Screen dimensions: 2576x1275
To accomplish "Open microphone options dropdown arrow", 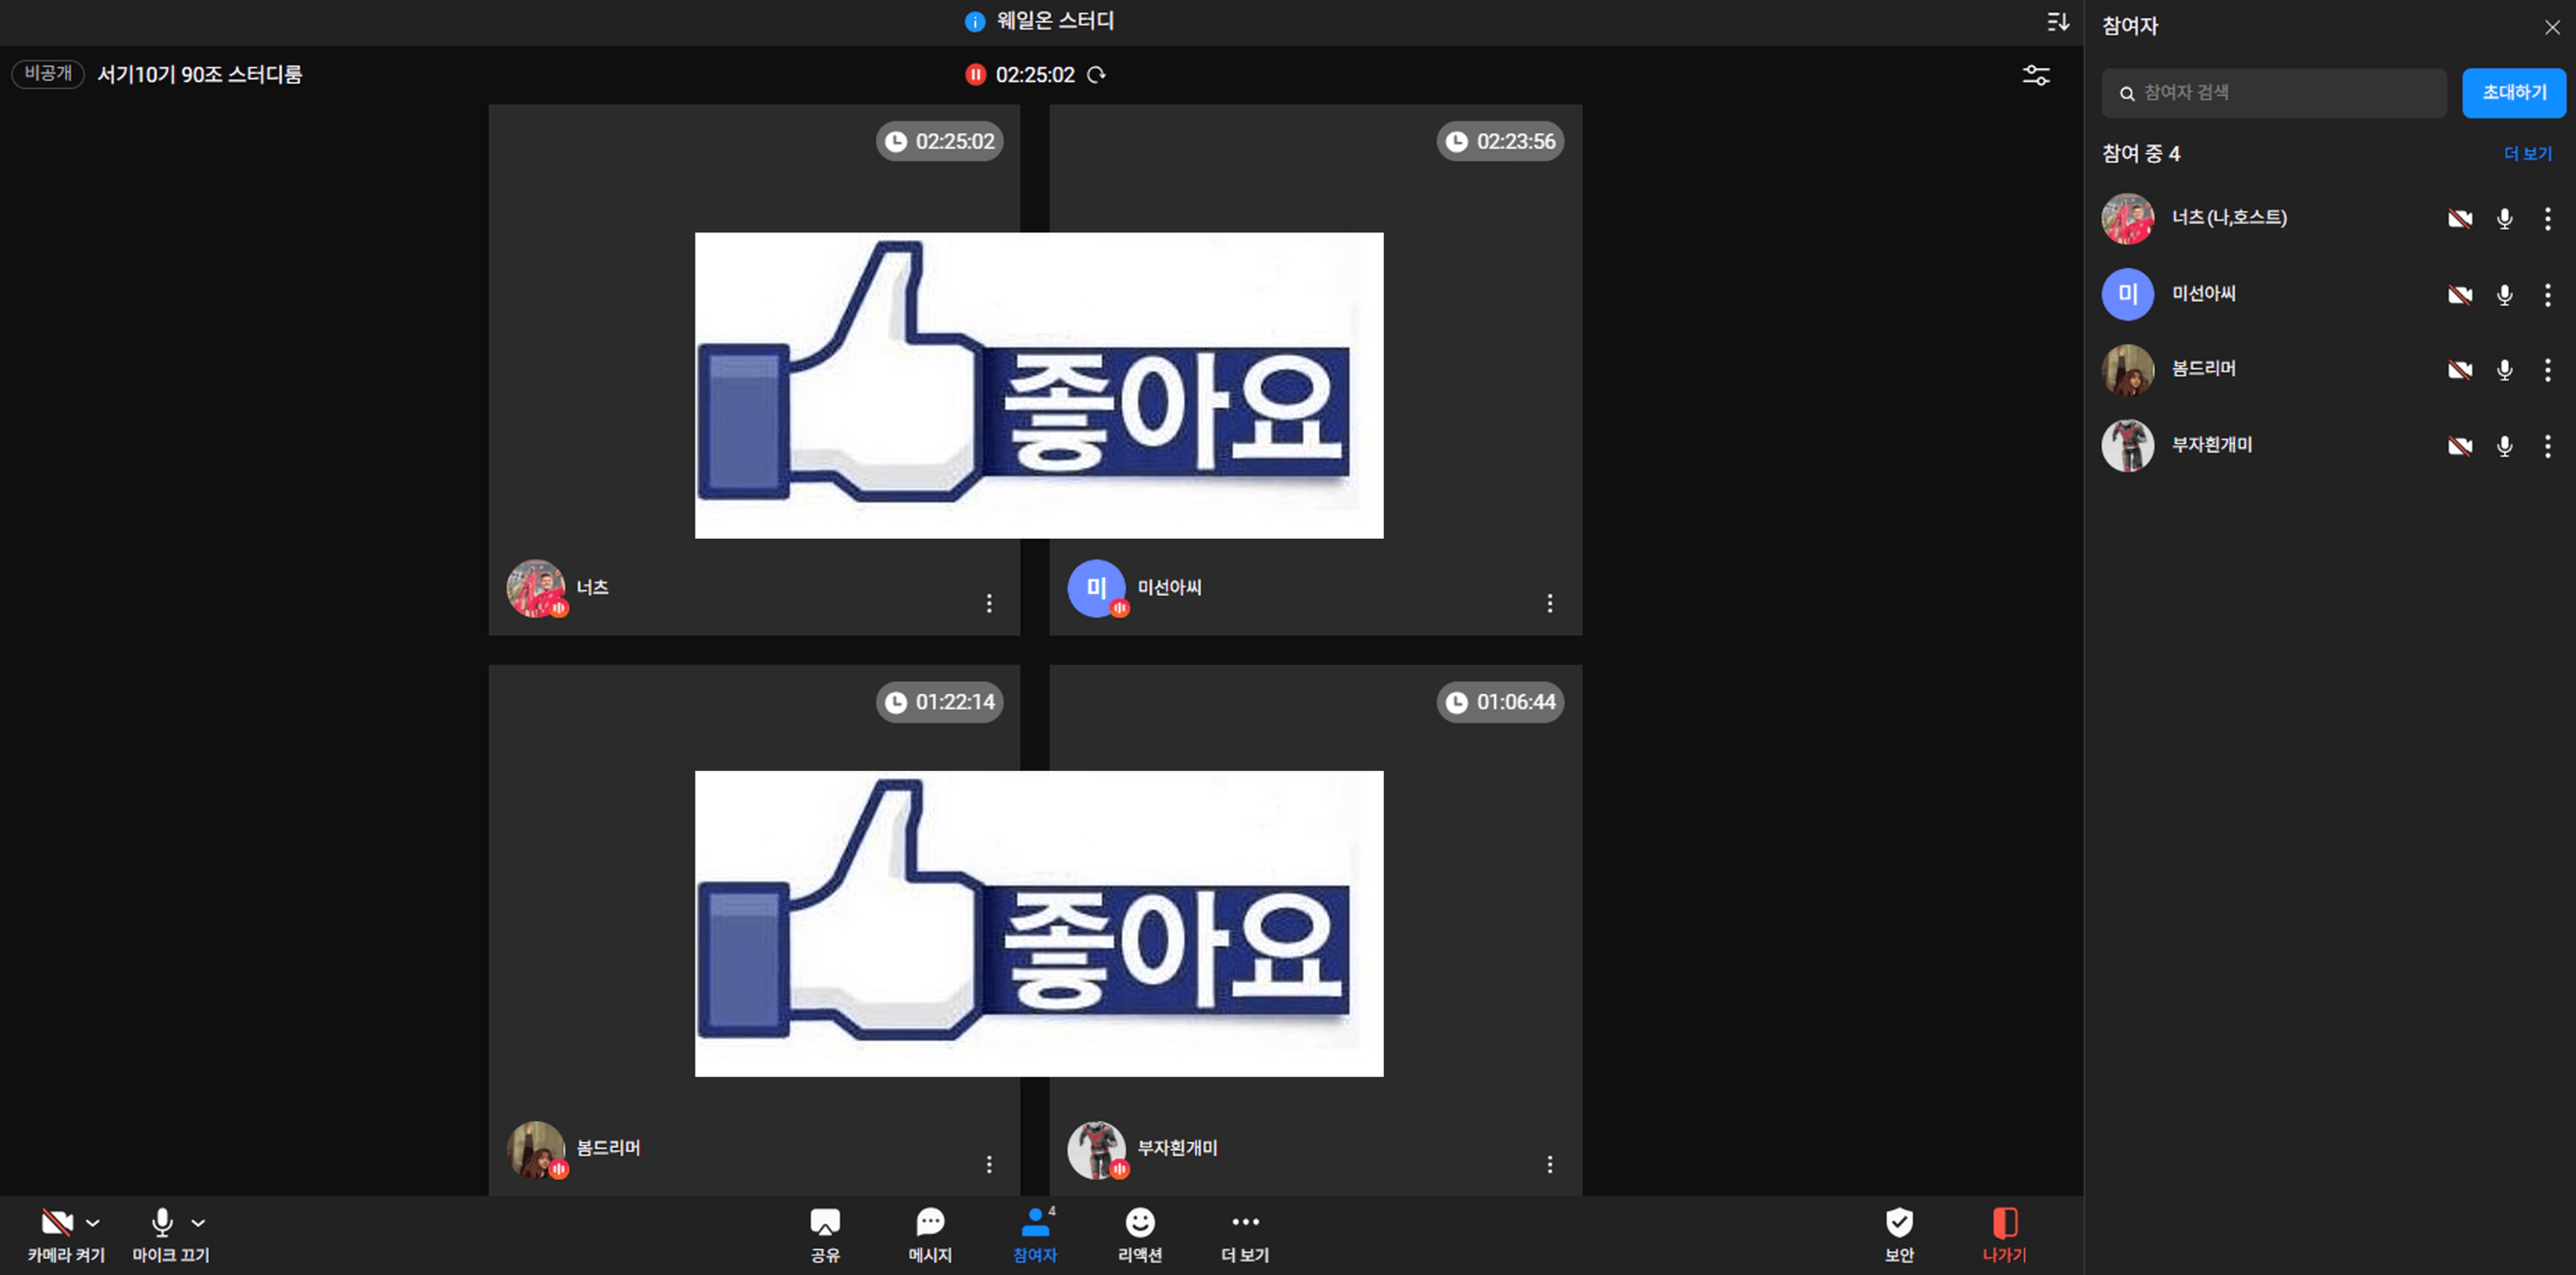I will [198, 1222].
